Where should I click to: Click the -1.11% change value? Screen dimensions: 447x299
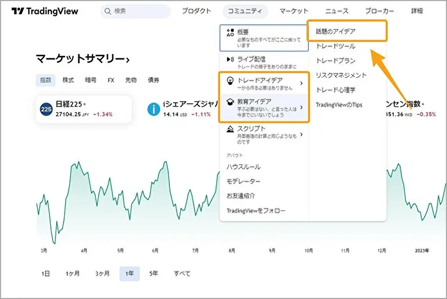(201, 115)
